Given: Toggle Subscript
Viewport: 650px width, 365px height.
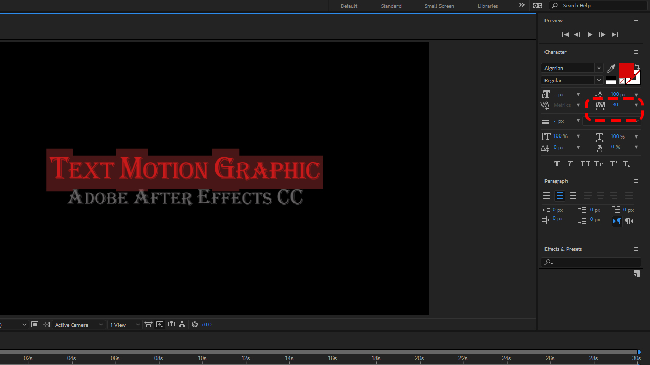Looking at the screenshot, I should click(626, 164).
